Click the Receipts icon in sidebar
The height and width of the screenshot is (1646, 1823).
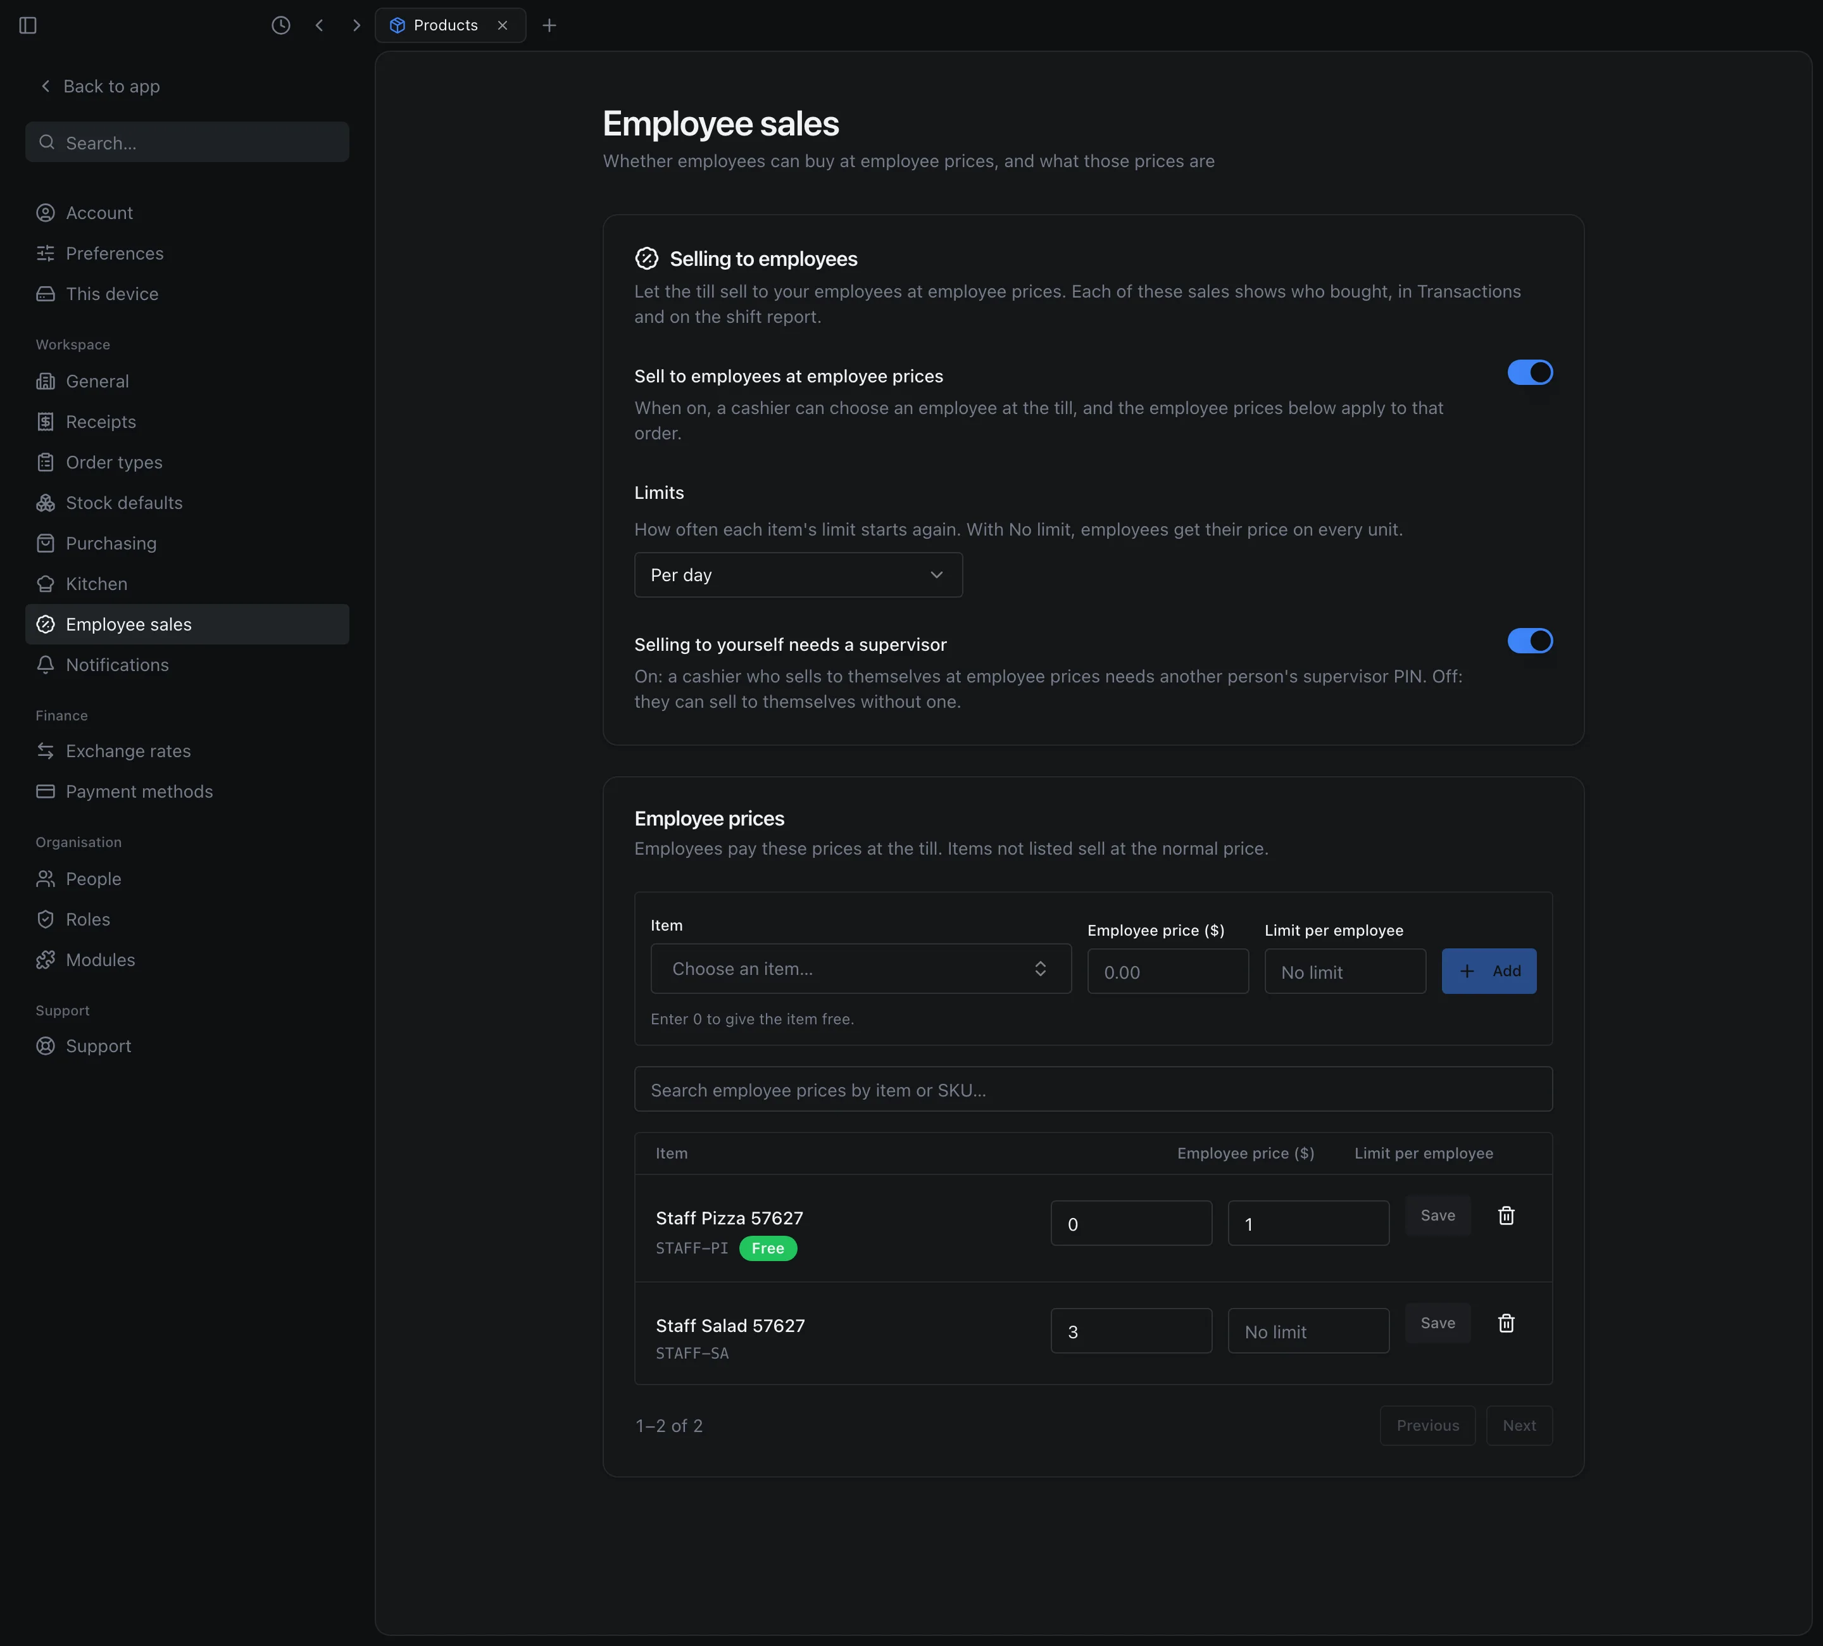point(45,422)
